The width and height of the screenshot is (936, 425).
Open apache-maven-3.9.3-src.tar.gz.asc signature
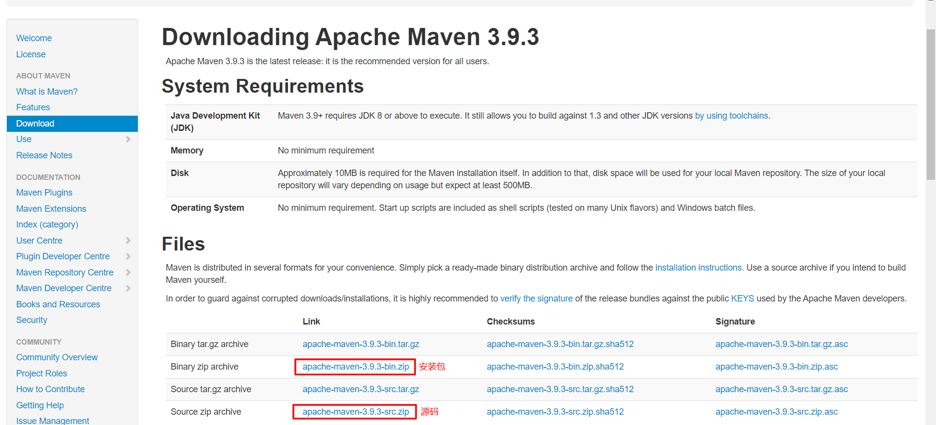(781, 389)
